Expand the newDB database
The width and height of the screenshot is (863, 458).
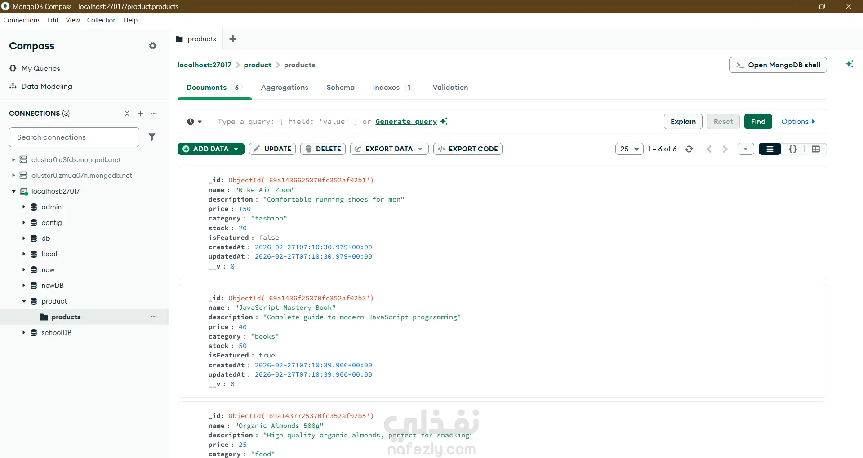24,286
